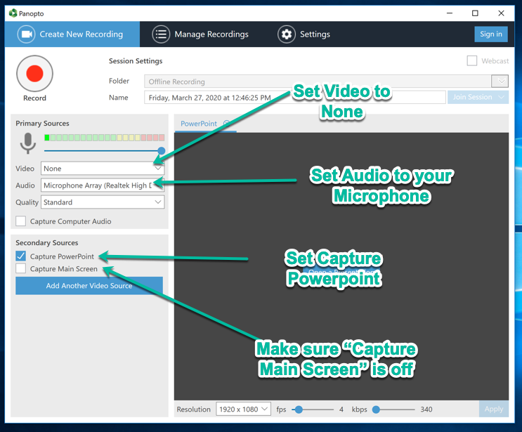Check the Capture Main Screen checkbox
The width and height of the screenshot is (522, 432).
[20, 268]
